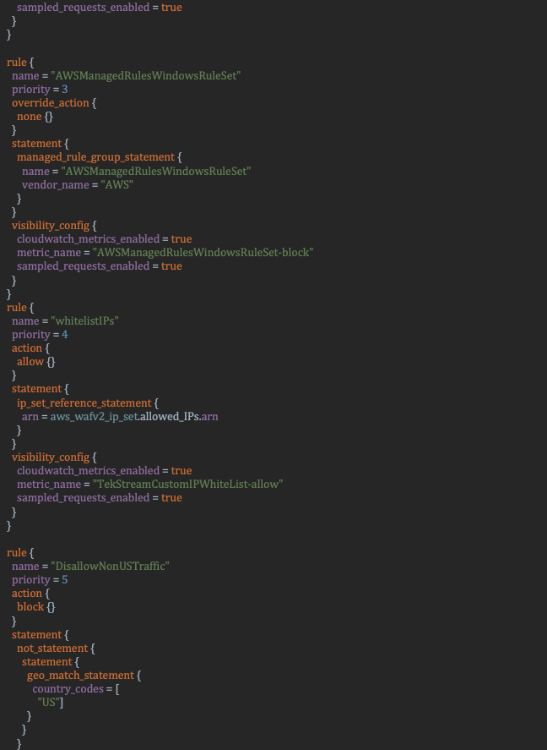
Task: Click 'cloudwatch_metrics_enabled = true' above TekStreamCustomIPWhiteList-allow
Action: click(105, 471)
